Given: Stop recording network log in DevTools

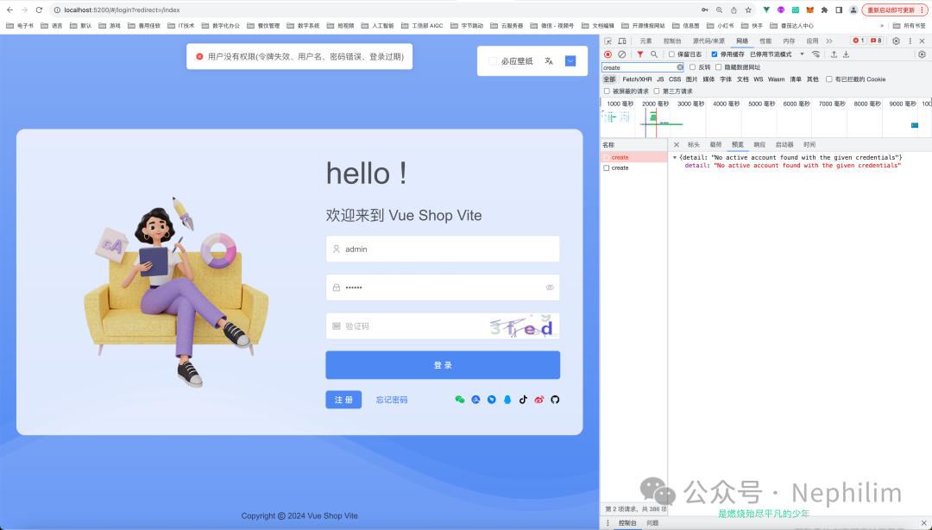Looking at the screenshot, I should coord(608,54).
